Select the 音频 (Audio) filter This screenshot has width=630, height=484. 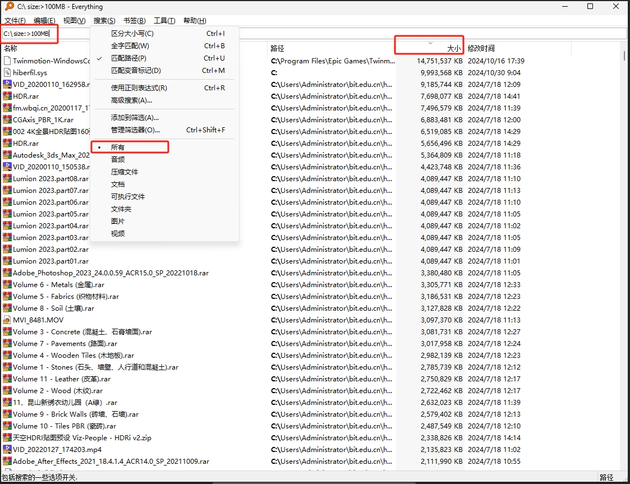(165, 159)
